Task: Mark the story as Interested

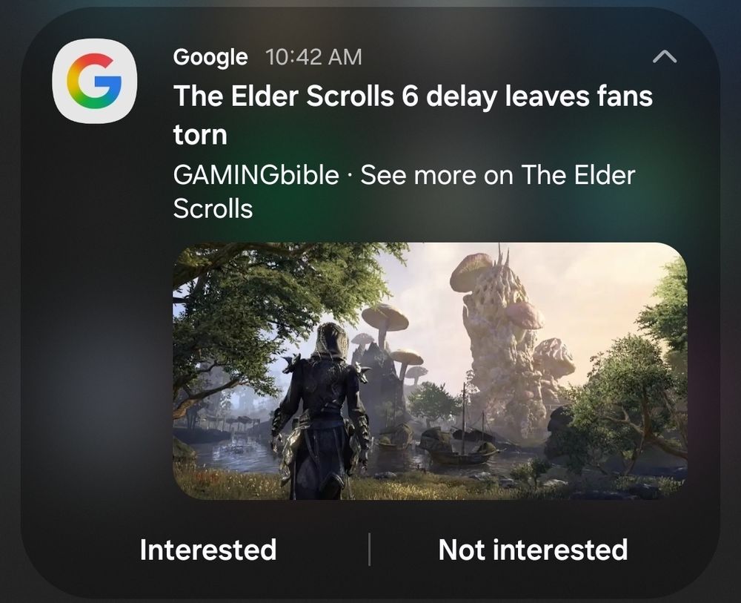Action: tap(208, 550)
